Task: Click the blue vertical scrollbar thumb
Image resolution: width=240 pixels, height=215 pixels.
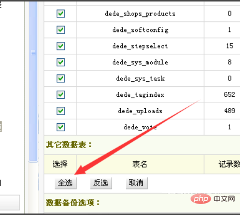Action: pyautogui.click(x=33, y=81)
